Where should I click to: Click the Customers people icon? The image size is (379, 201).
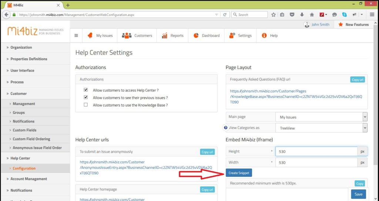tap(127, 35)
